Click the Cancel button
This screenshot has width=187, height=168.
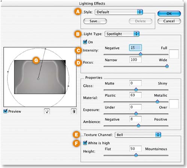click(x=169, y=21)
